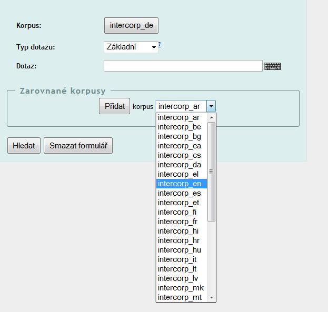Click the dropdown list scroll-down arrow
The height and width of the screenshot is (312, 328).
212,297
